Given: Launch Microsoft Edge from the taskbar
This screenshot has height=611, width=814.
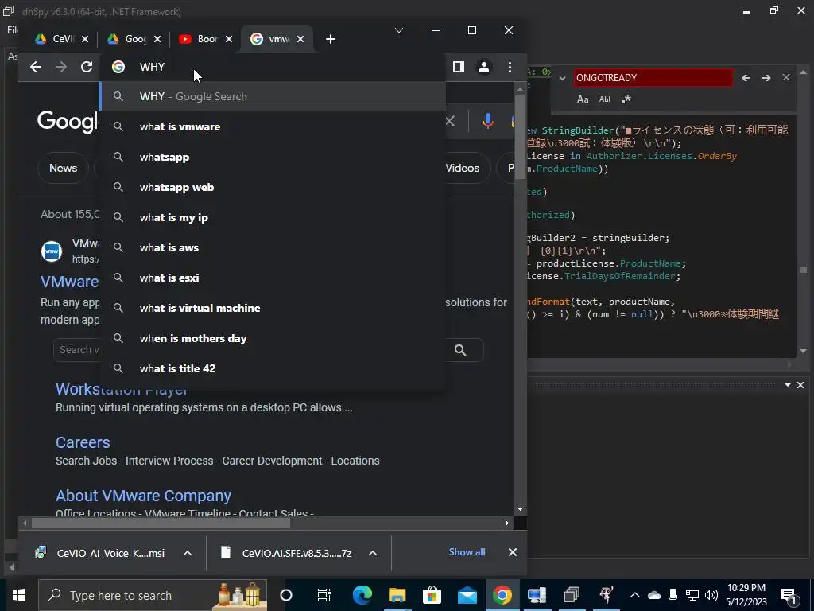Looking at the screenshot, I should click(362, 595).
